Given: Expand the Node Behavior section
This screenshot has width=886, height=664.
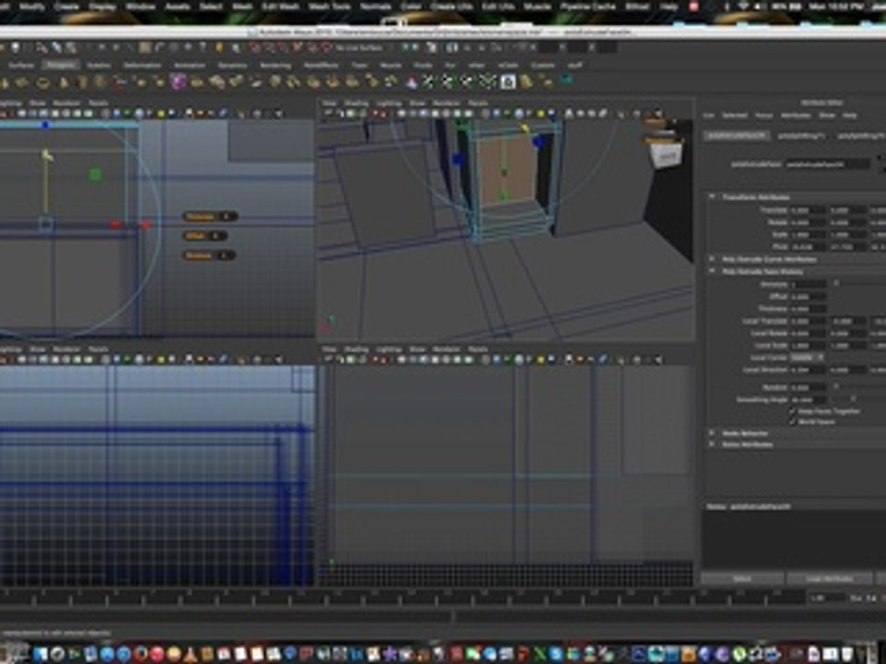Looking at the screenshot, I should (712, 433).
